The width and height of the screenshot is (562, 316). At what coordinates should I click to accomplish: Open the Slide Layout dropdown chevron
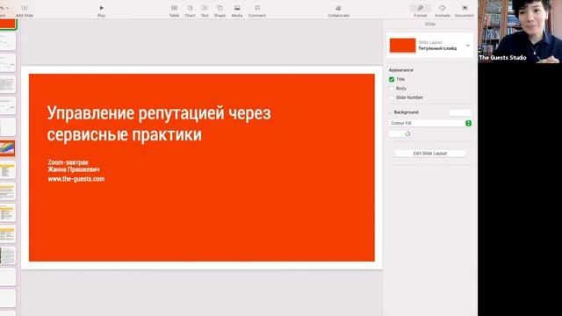click(468, 46)
